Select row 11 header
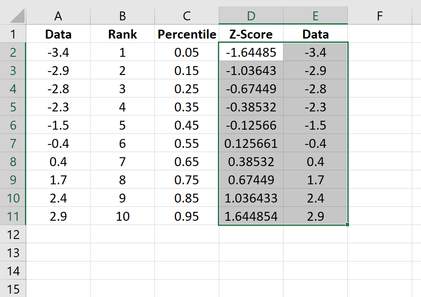Image resolution: width=421 pixels, height=297 pixels. pos(13,217)
